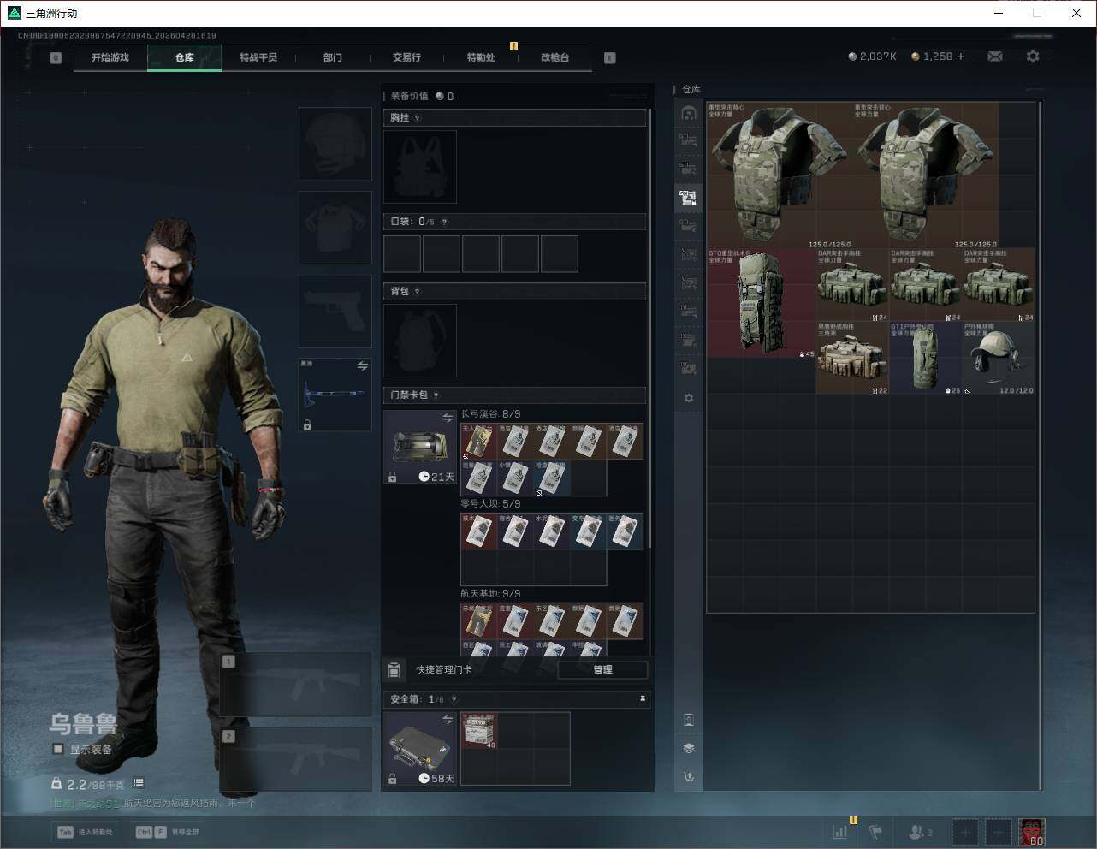Viewport: 1097px width, 849px height.
Task: Click the flag icon in bottom bar
Action: [875, 831]
